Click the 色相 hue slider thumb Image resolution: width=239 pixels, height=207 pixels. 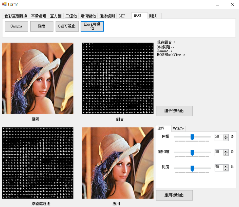pyautogui.click(x=192, y=137)
